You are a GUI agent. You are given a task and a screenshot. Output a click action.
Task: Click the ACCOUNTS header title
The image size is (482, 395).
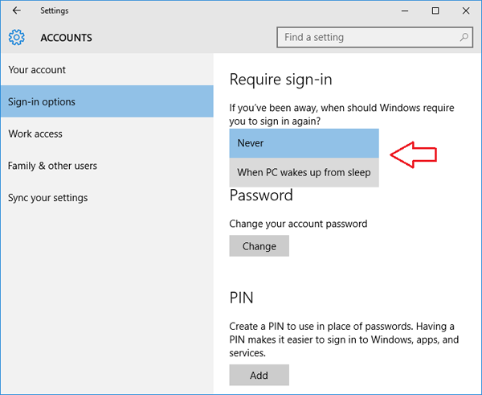coord(66,38)
